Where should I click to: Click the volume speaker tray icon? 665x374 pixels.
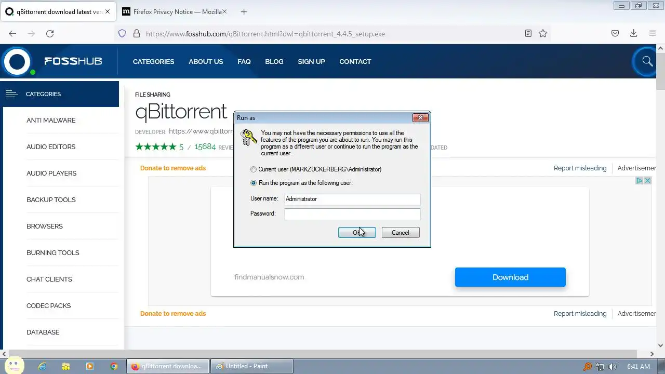(613, 366)
